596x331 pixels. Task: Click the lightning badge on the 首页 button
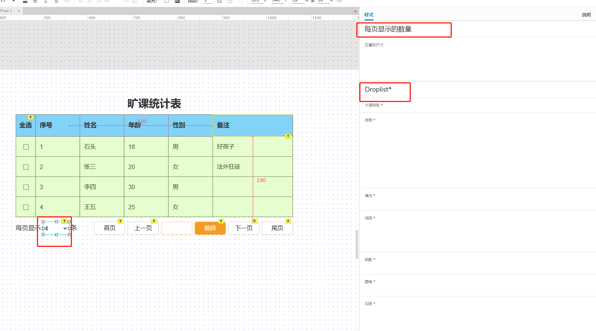click(x=120, y=221)
